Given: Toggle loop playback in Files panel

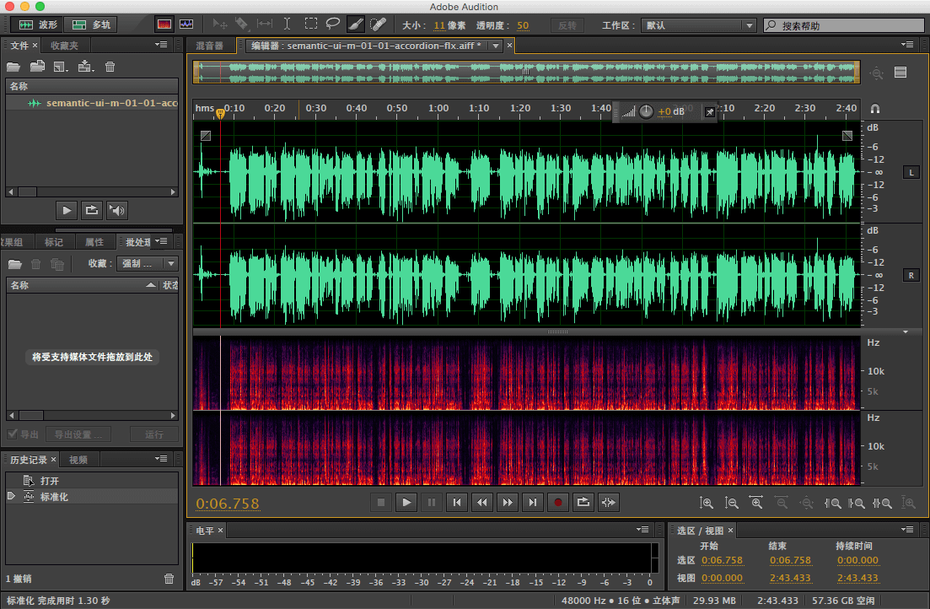Looking at the screenshot, I should pos(91,210).
